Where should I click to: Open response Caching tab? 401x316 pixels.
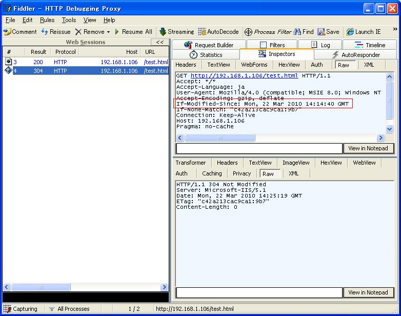[x=212, y=173]
